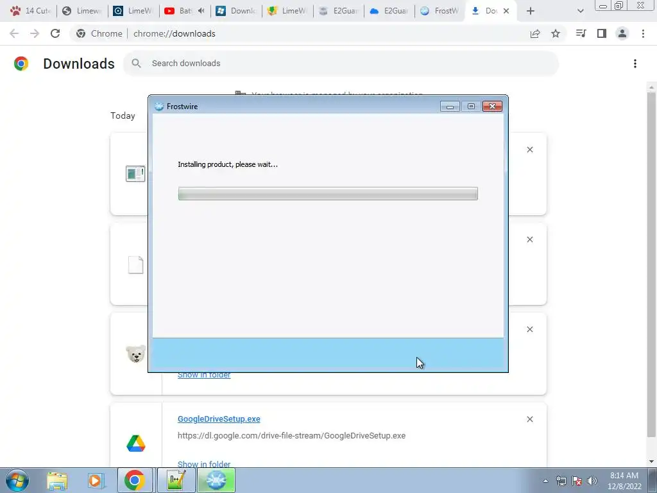The height and width of the screenshot is (493, 657).
Task: Click the blank document file icon
Action: 136,265
